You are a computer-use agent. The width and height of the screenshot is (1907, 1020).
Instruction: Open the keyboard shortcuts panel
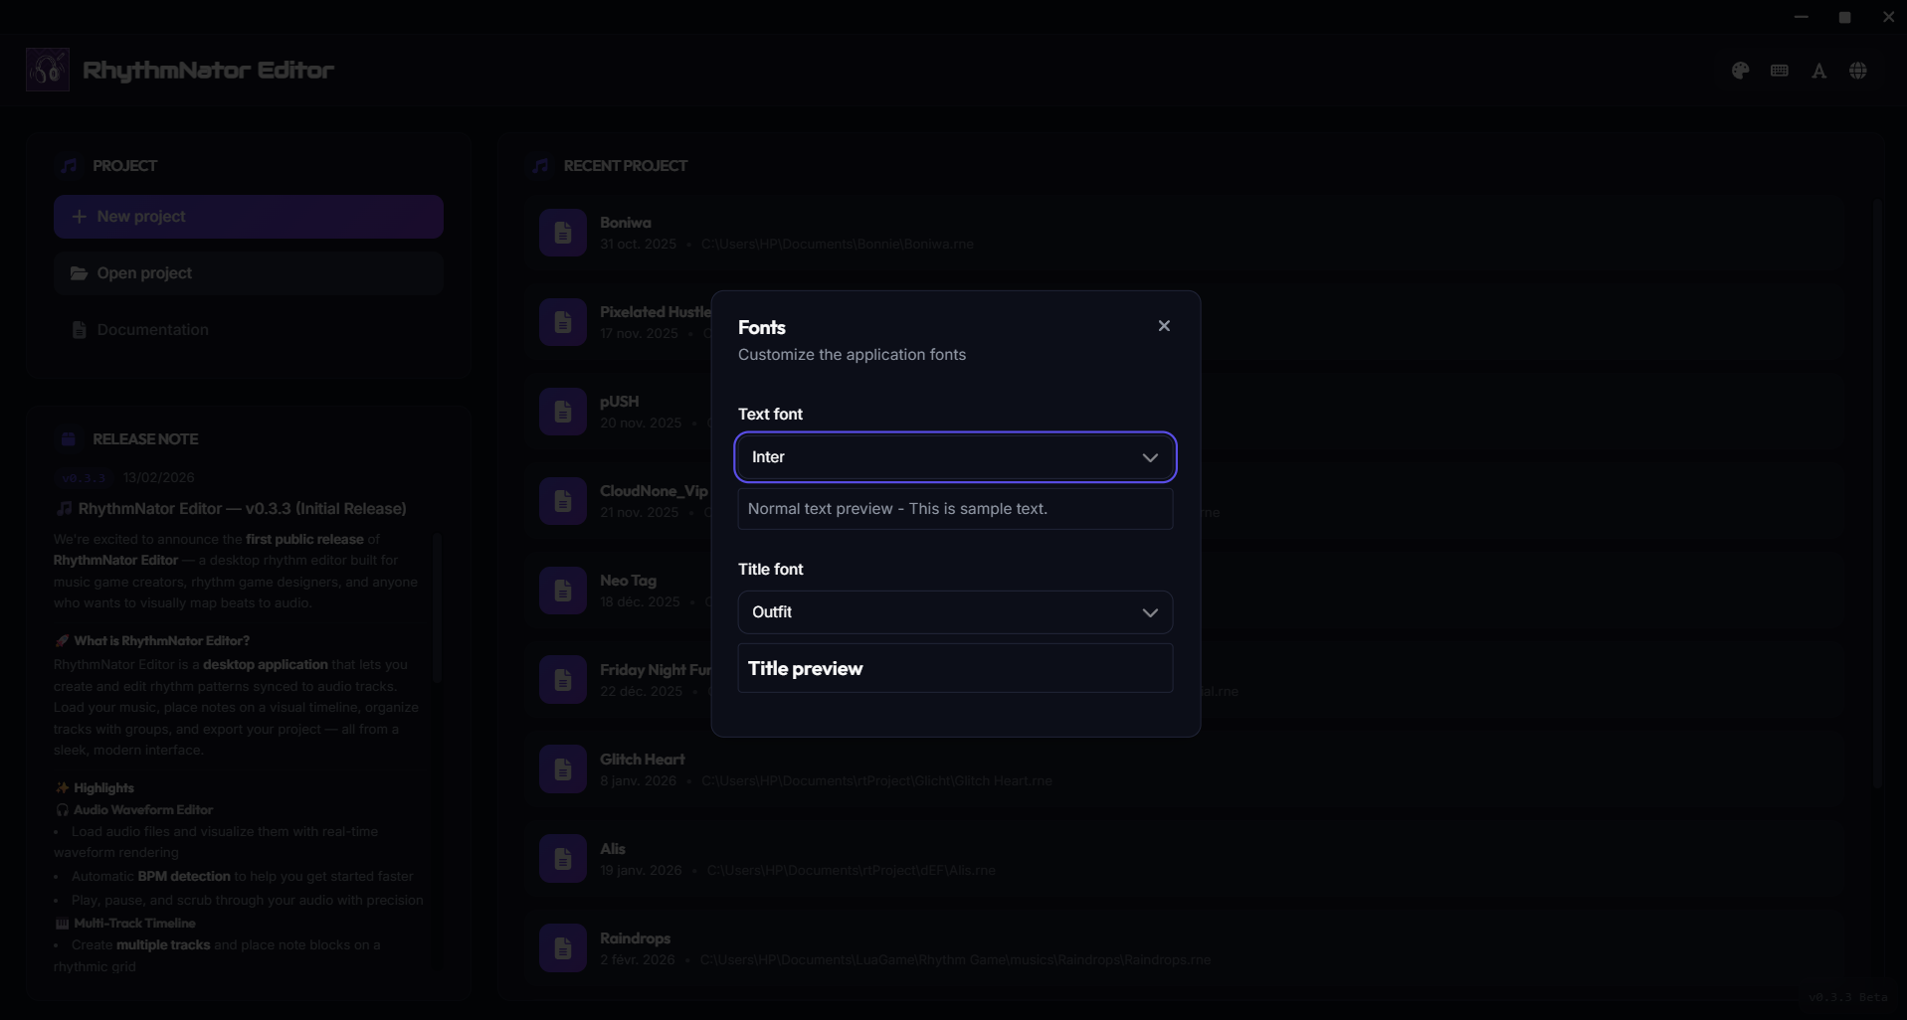tap(1779, 70)
